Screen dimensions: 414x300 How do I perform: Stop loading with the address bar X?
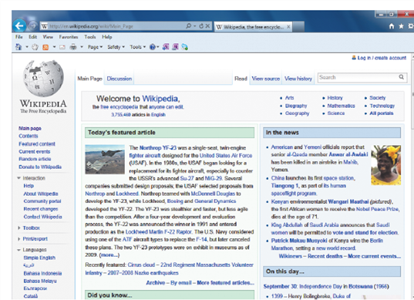point(208,26)
